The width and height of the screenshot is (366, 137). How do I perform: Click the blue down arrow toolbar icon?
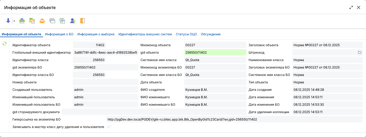(x=8, y=21)
